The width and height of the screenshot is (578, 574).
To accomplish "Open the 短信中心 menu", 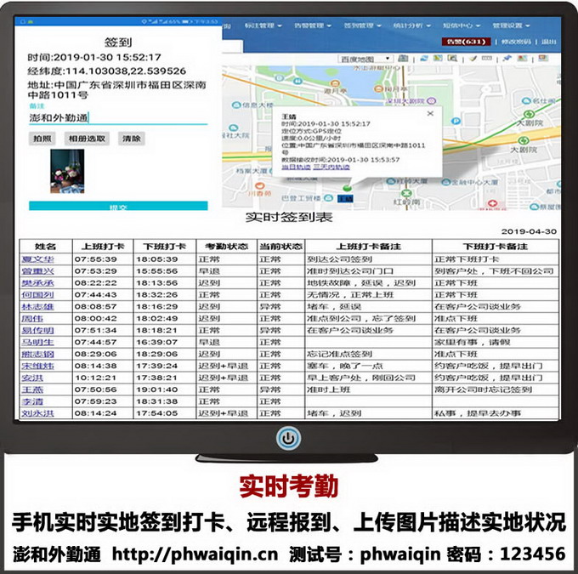I will point(462,26).
